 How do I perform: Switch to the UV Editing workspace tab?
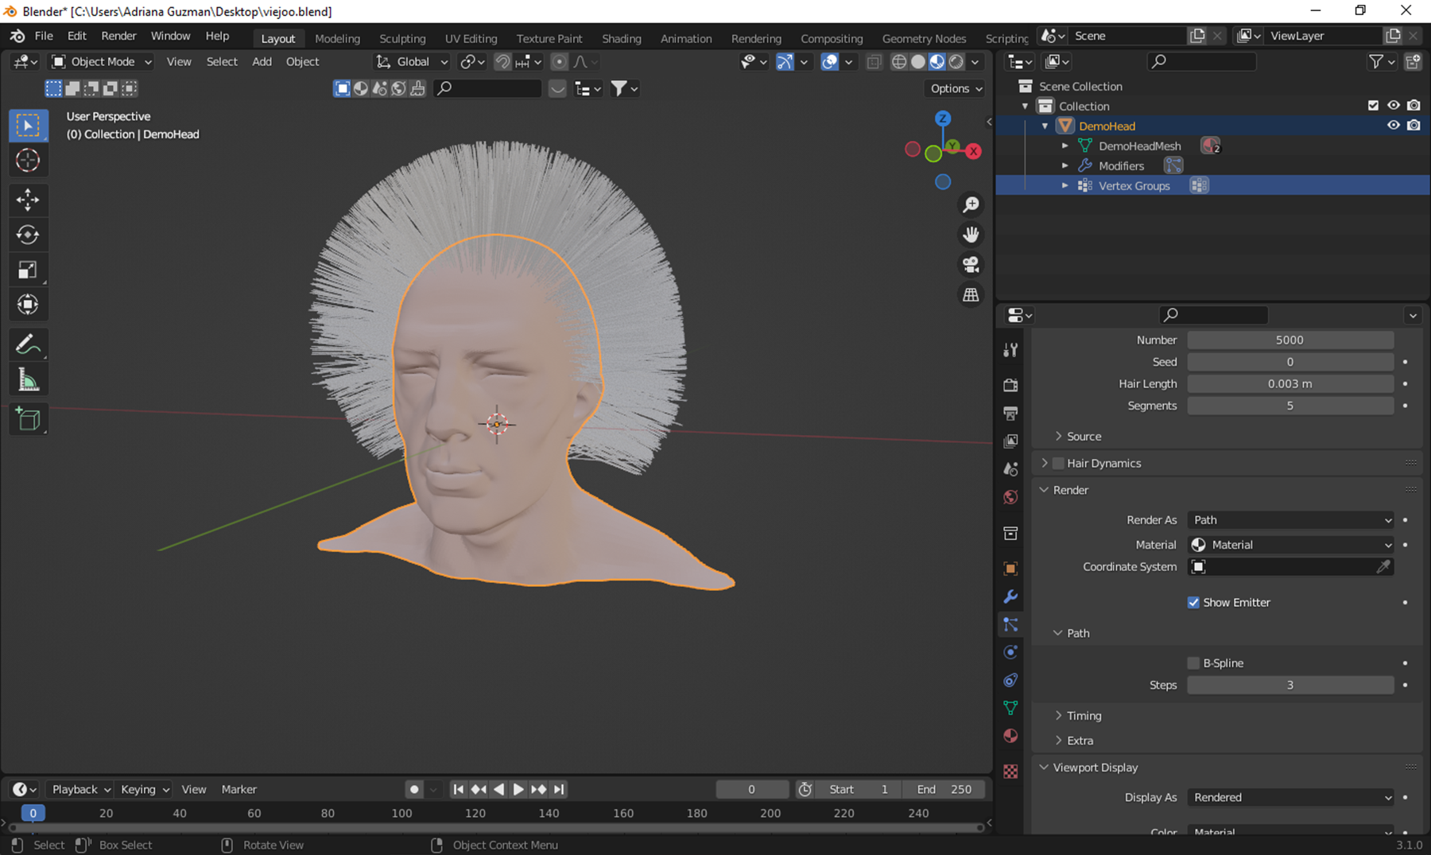[x=471, y=38]
